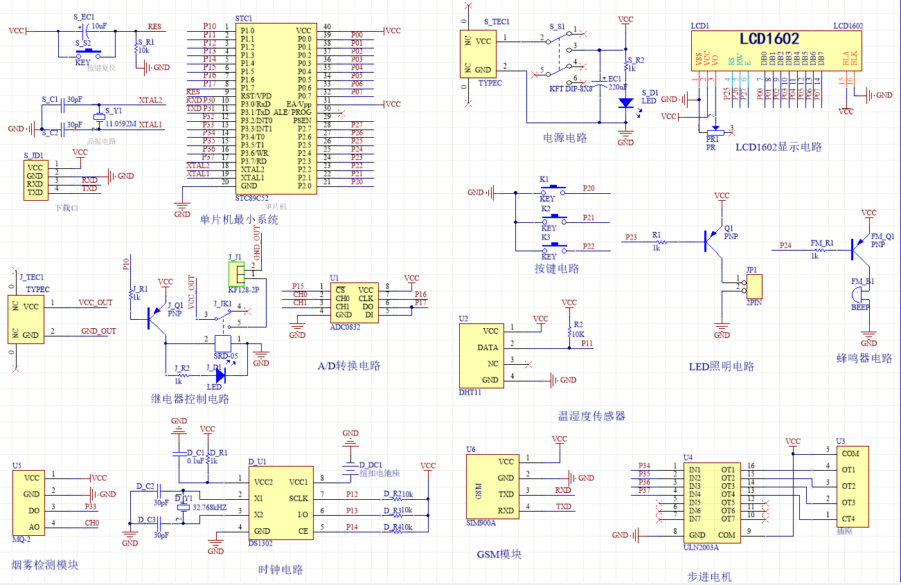Screen dimensions: 901x585
Task: Click the GND_OUT net label on J_TEC1
Action: point(98,331)
